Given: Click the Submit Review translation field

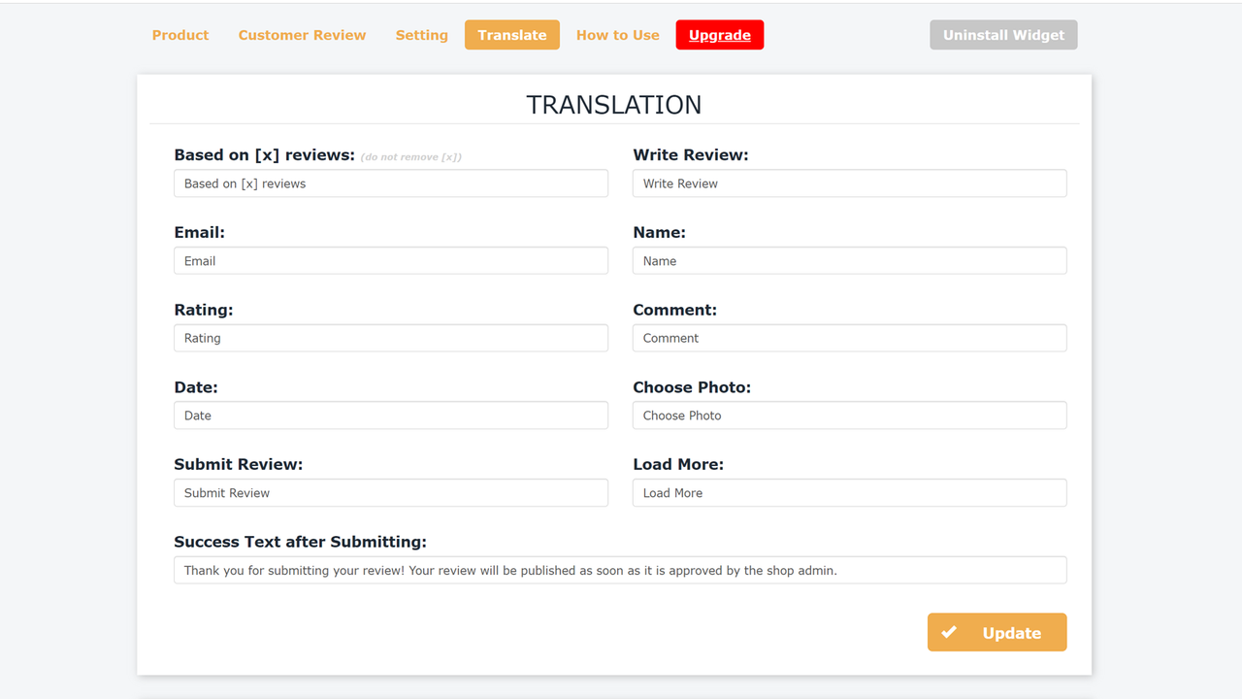Looking at the screenshot, I should coord(391,492).
